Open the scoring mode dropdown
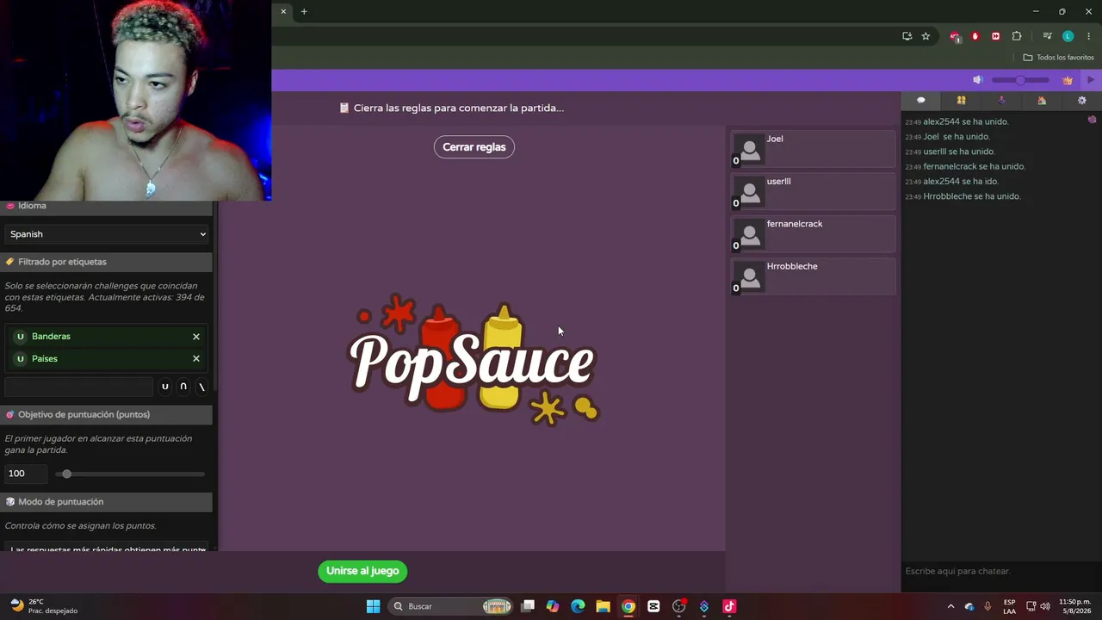This screenshot has width=1102, height=620. pos(107,548)
